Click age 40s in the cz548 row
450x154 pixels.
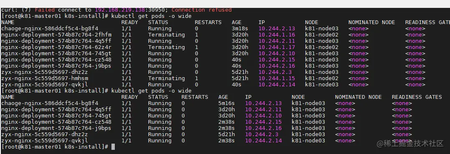[236, 60]
